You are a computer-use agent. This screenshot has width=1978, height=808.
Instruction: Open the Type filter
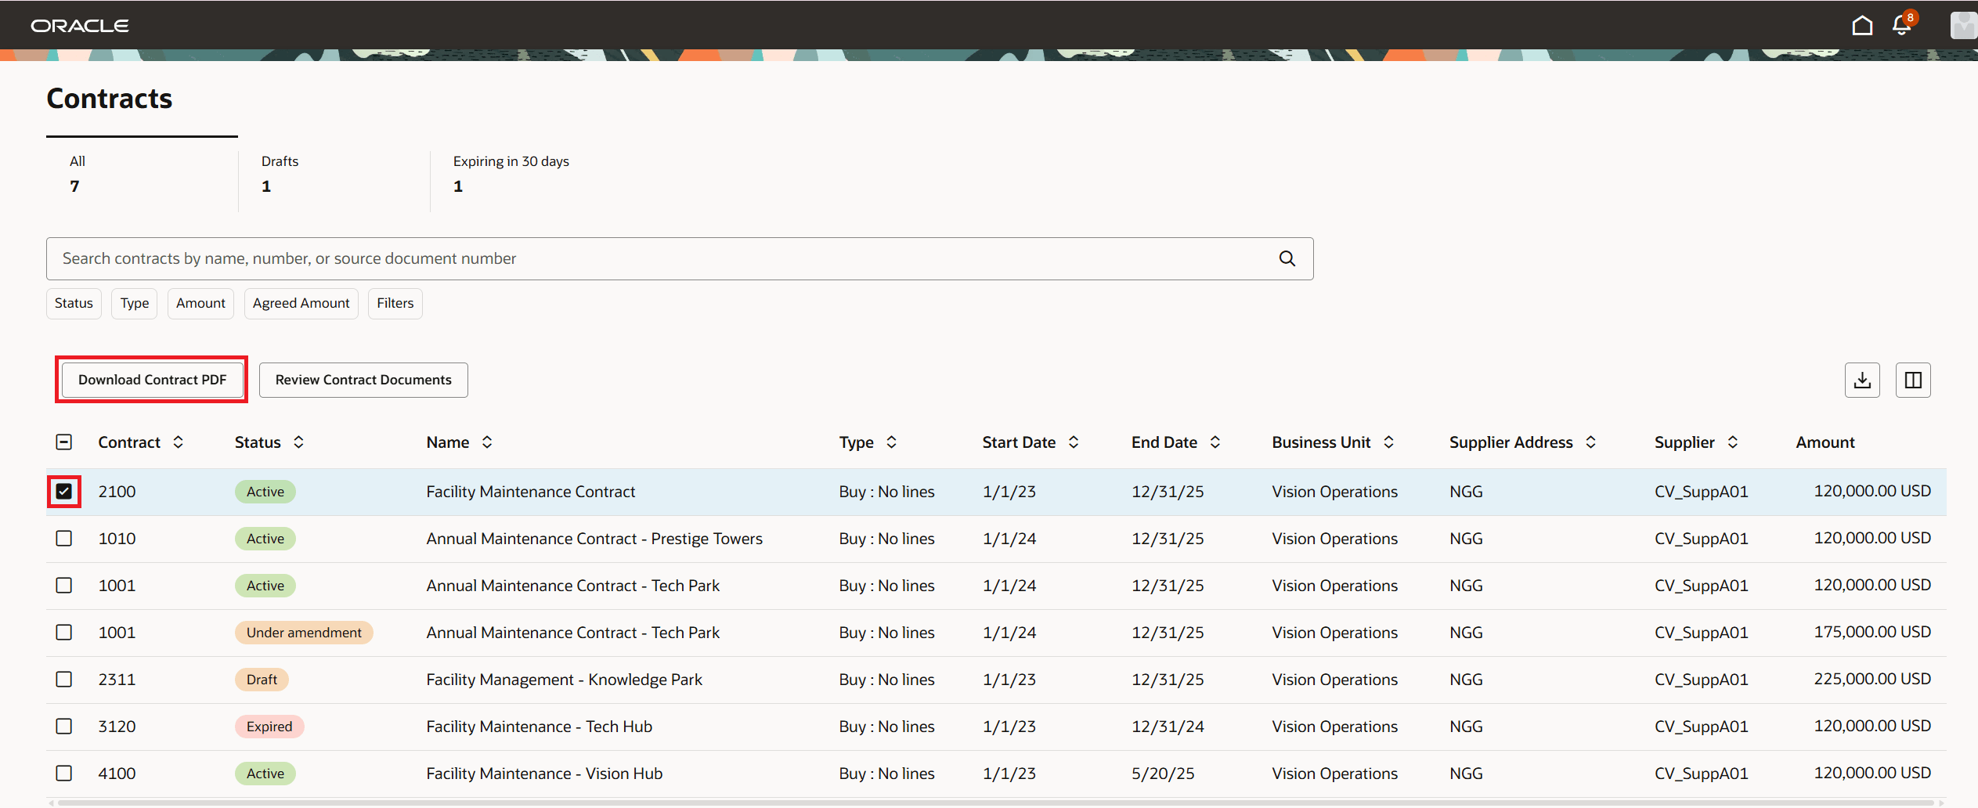[134, 303]
